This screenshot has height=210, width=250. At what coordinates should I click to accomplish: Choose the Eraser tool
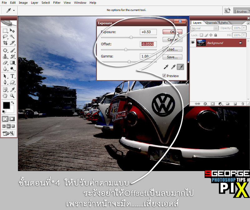coord(5,63)
